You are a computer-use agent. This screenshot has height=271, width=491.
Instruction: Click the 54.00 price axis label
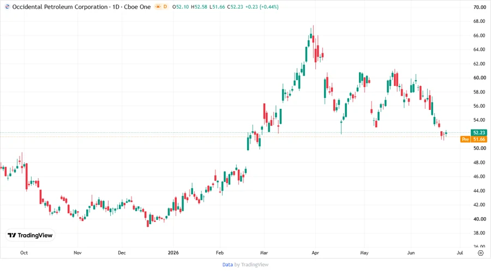point(480,120)
